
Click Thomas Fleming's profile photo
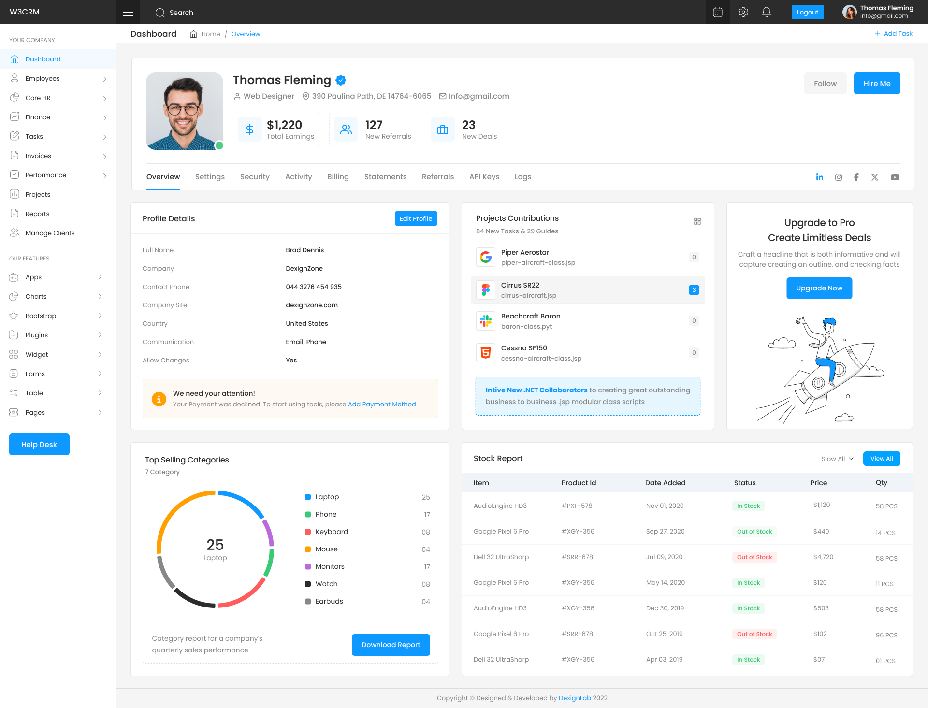click(x=184, y=111)
